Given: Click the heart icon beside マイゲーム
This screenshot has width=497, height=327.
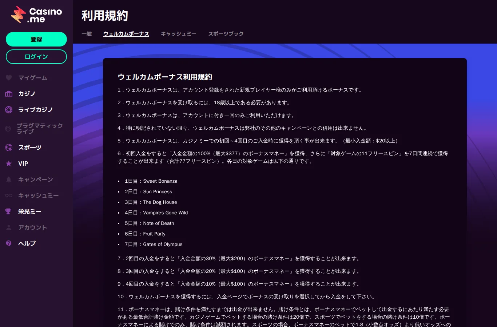Looking at the screenshot, I should (x=9, y=78).
